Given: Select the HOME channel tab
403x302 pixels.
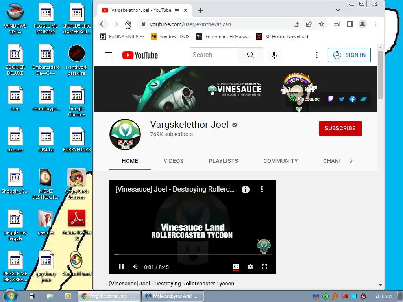Looking at the screenshot, I should tap(130, 161).
